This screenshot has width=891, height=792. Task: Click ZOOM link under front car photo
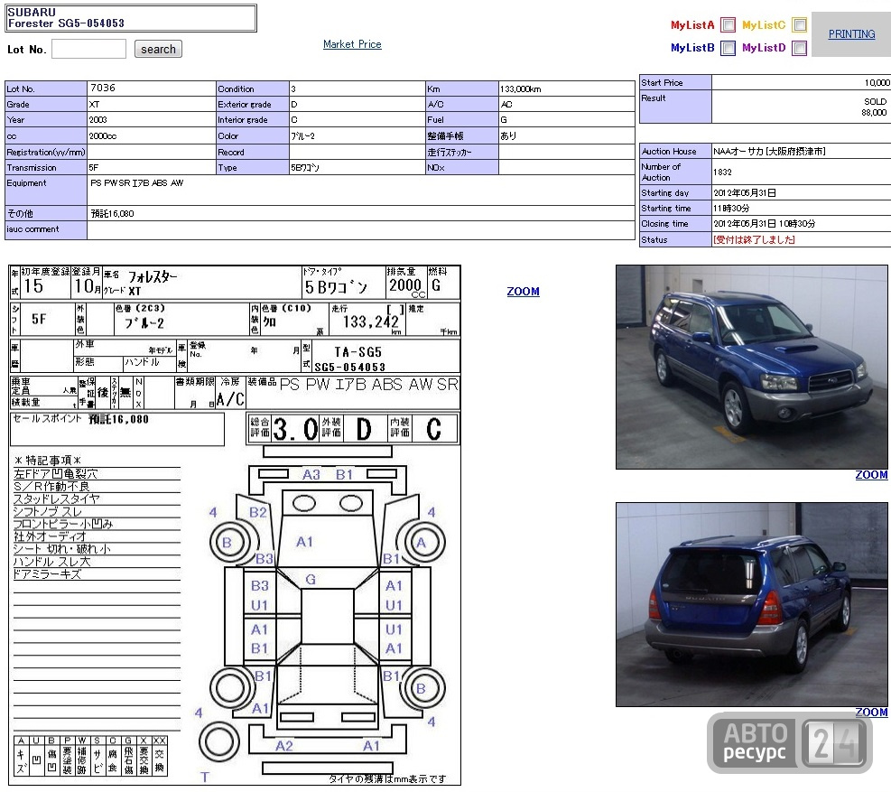pos(871,475)
